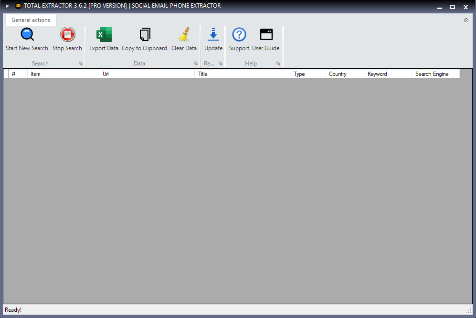This screenshot has width=476, height=318.
Task: Click the resize grip in status bar
Action: [x=469, y=311]
